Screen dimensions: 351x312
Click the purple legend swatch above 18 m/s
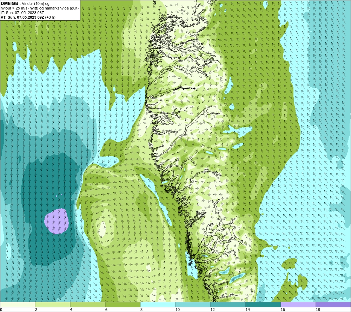[x=333, y=305]
